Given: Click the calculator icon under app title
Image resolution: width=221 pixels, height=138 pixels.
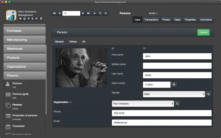Looking at the screenshot, I should point(41,19).
